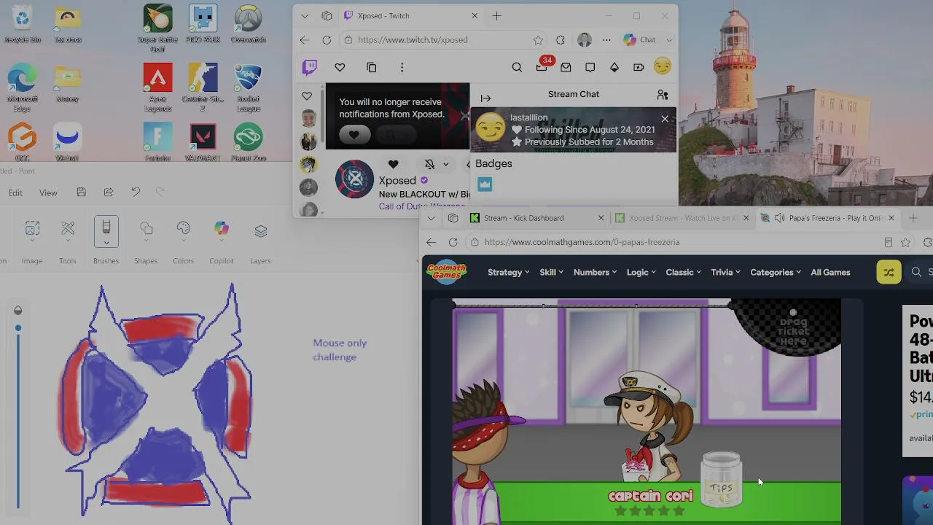Close the lastalllion user card
This screenshot has width=933, height=525.
pyautogui.click(x=665, y=119)
